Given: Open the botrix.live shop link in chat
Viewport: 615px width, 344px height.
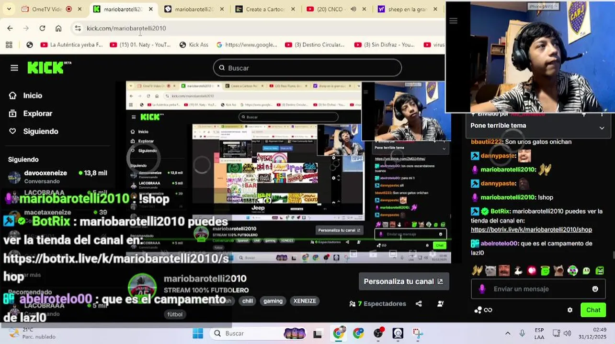Looking at the screenshot, I should point(531,230).
